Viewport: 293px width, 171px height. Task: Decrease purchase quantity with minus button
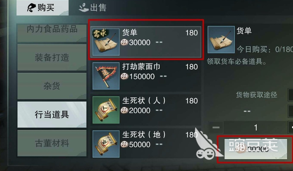216,127
